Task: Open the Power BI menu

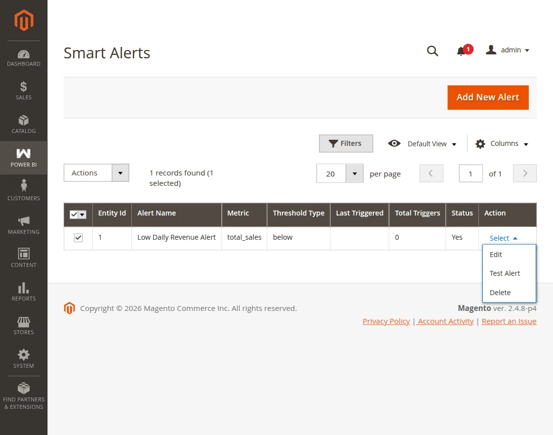Action: coord(24,158)
